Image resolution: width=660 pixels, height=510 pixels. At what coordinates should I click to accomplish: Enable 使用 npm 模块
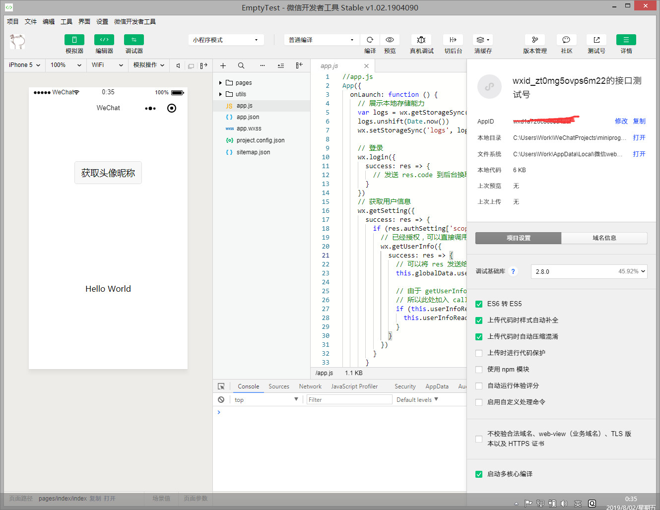(x=479, y=370)
